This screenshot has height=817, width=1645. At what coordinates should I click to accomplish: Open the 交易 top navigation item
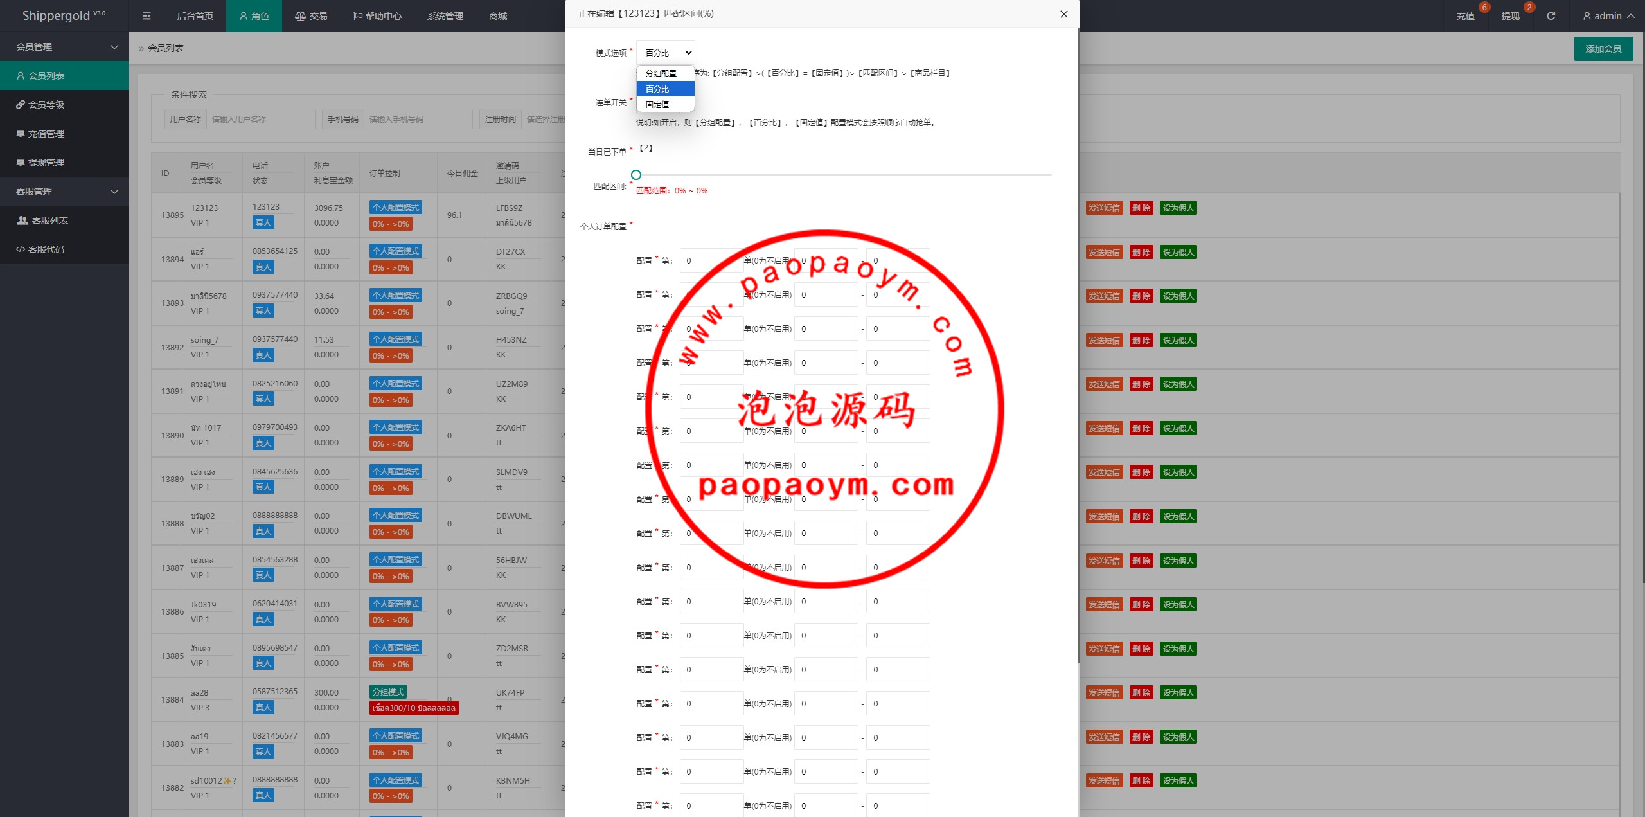pyautogui.click(x=311, y=16)
